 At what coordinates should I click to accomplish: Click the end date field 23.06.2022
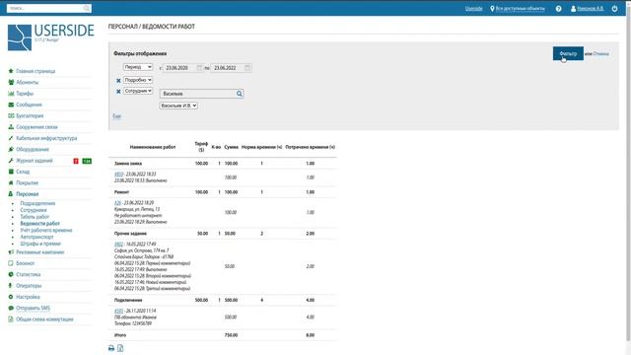228,68
